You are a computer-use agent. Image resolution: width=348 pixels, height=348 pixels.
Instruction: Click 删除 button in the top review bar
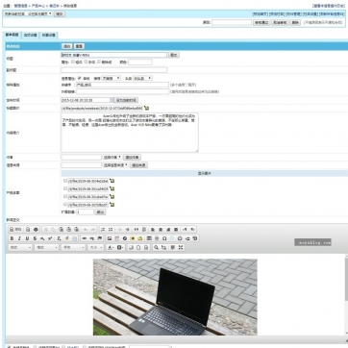(x=295, y=23)
